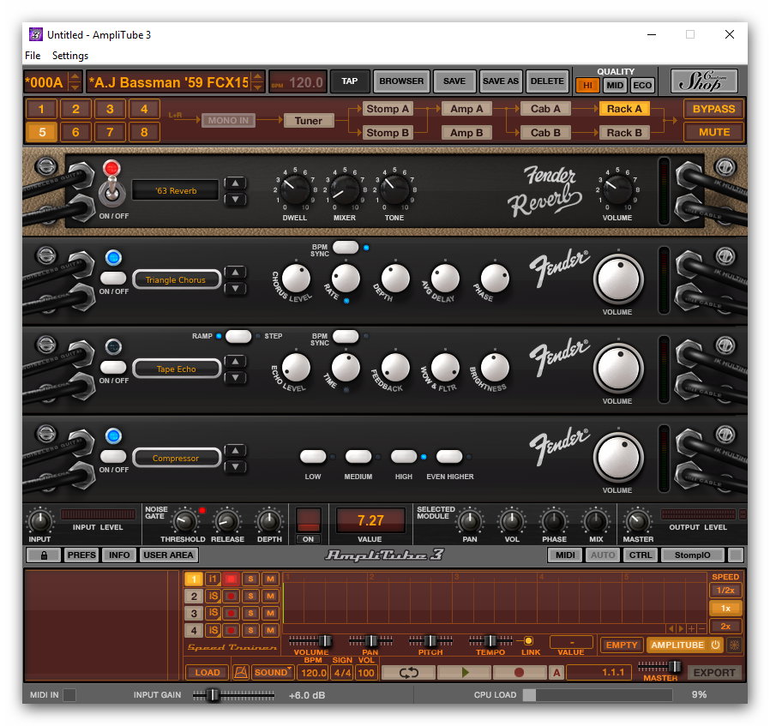This screenshot has height=726, width=770.
Task: Set quality to ECO
Action: click(642, 86)
